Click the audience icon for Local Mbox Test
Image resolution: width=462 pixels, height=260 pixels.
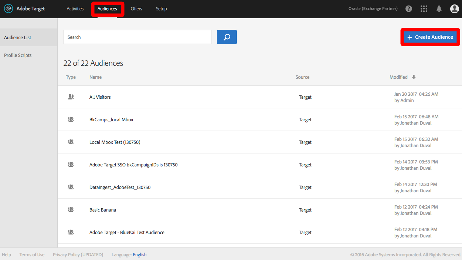(71, 142)
